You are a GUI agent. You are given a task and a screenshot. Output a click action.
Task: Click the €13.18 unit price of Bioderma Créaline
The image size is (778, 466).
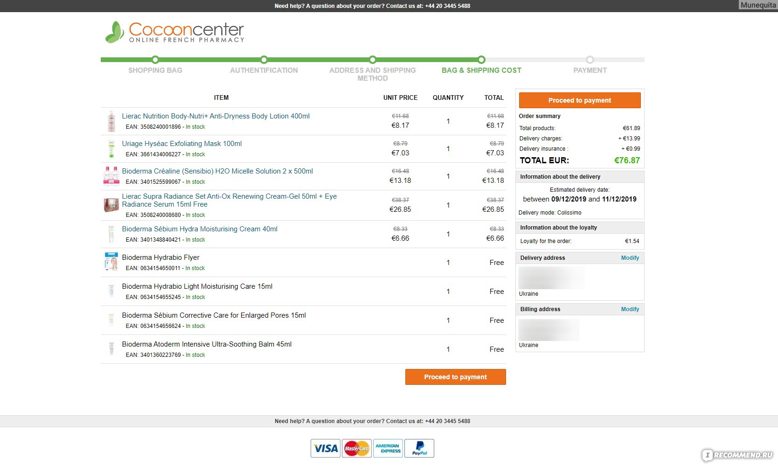(x=400, y=181)
